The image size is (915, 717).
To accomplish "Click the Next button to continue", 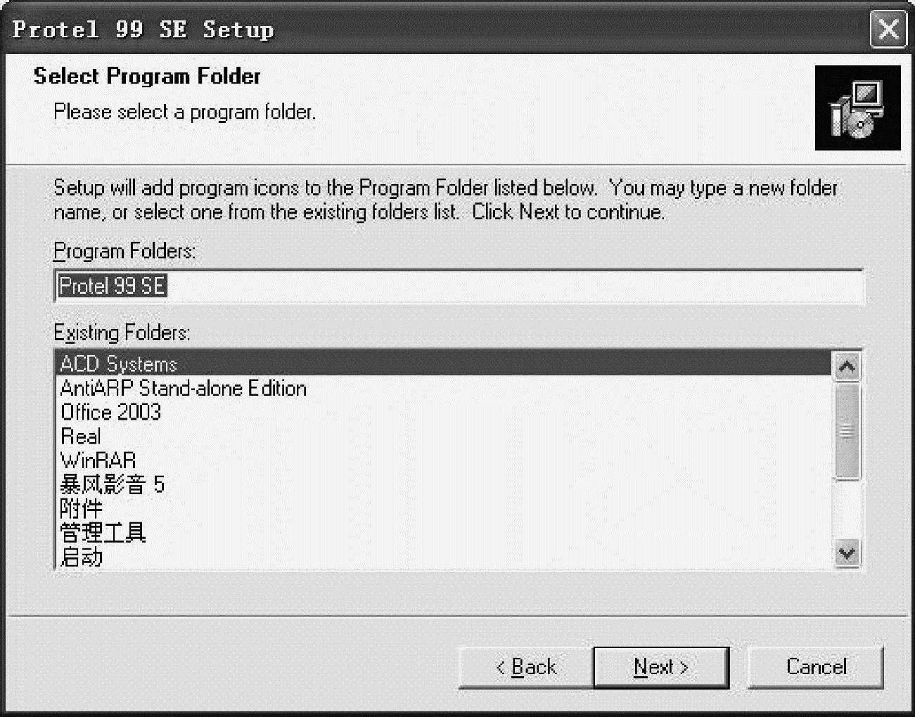I will click(x=660, y=666).
